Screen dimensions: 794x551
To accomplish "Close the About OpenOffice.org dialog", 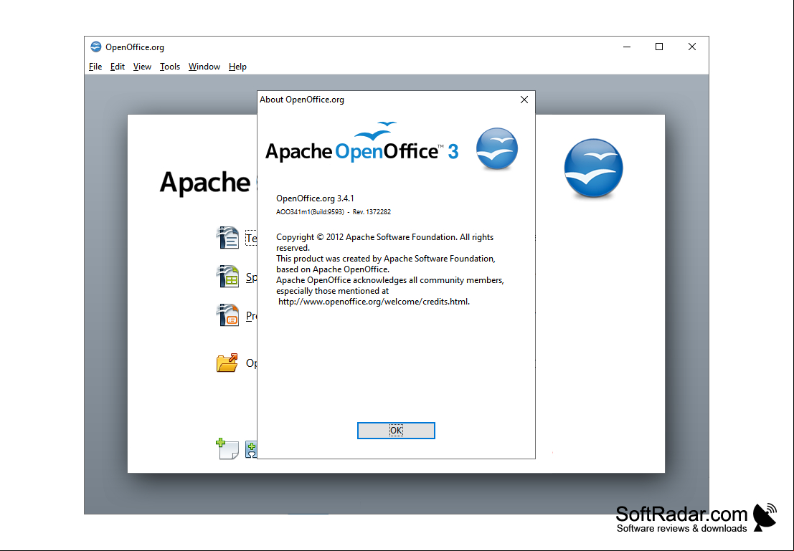I will [524, 100].
